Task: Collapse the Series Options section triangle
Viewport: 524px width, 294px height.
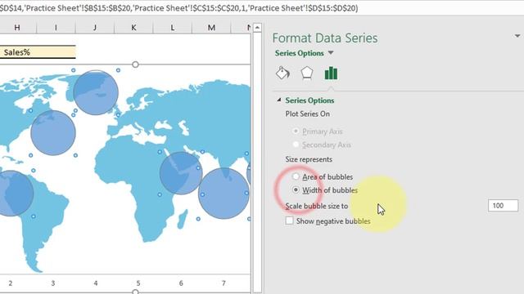Action: 279,100
